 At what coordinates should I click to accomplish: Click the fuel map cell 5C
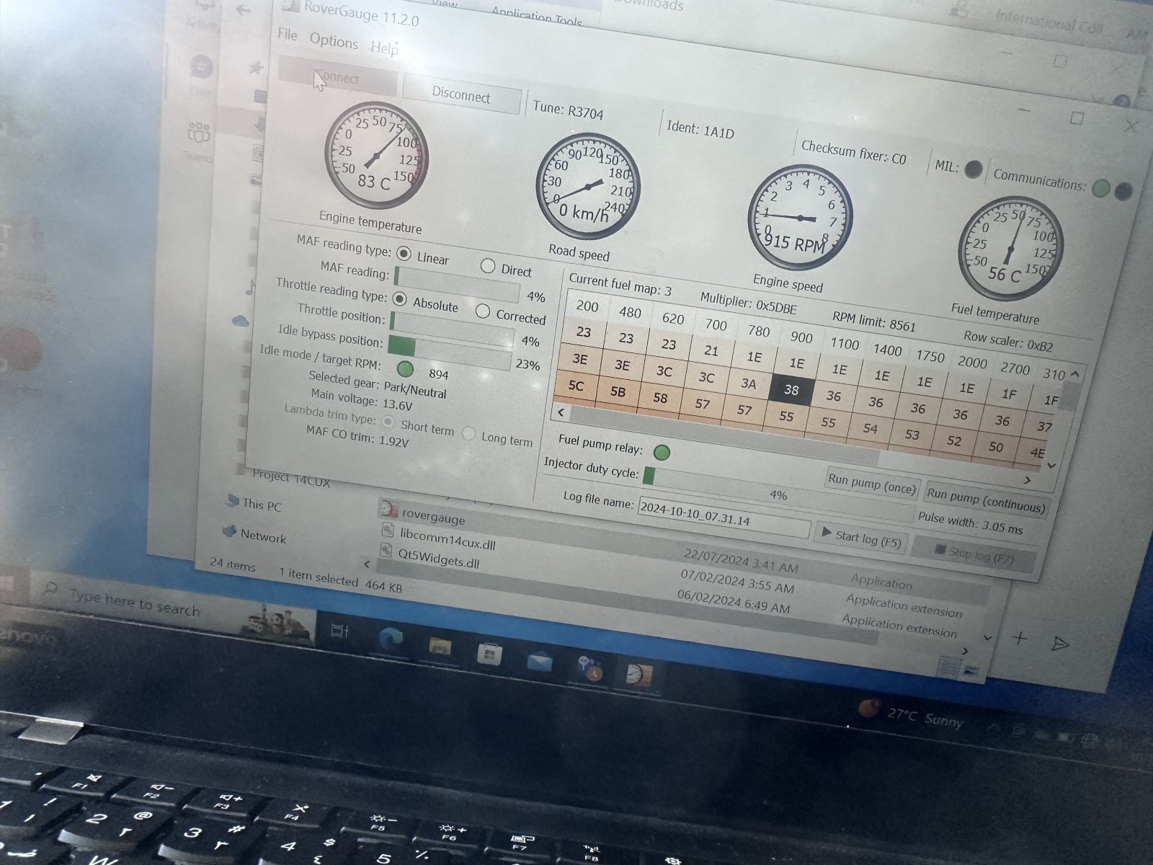[576, 386]
